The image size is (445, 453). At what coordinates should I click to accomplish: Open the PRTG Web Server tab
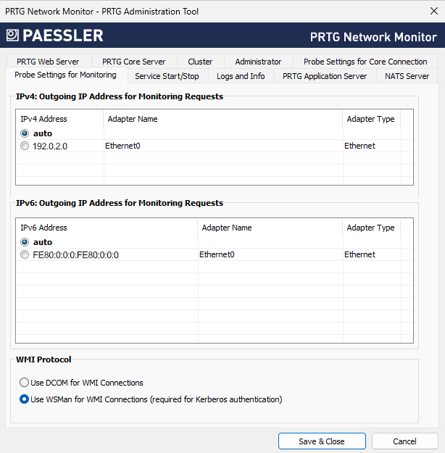(48, 62)
